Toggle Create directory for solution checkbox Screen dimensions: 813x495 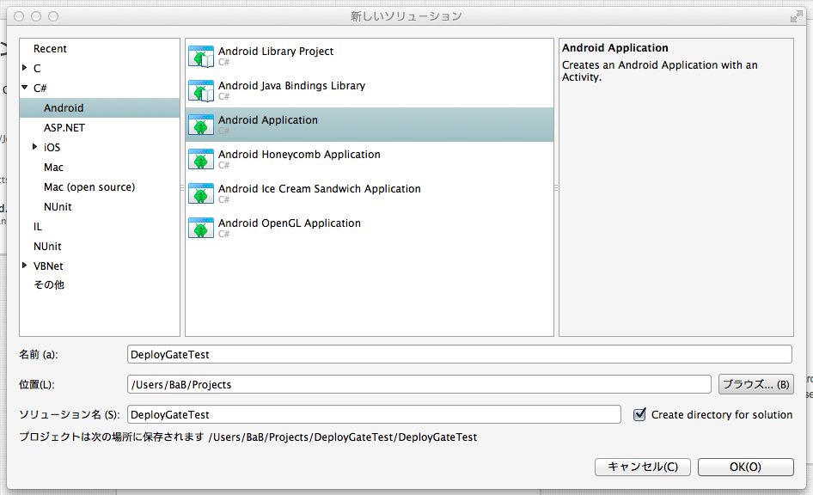[639, 414]
